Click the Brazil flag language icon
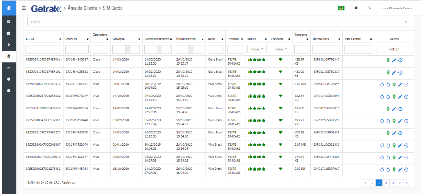422x194 pixels. click(x=341, y=8)
